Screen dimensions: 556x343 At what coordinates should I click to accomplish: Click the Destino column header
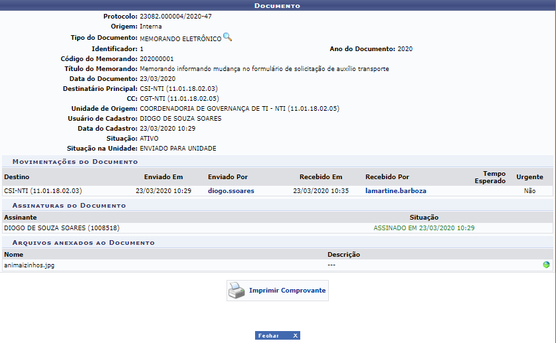coord(17,177)
